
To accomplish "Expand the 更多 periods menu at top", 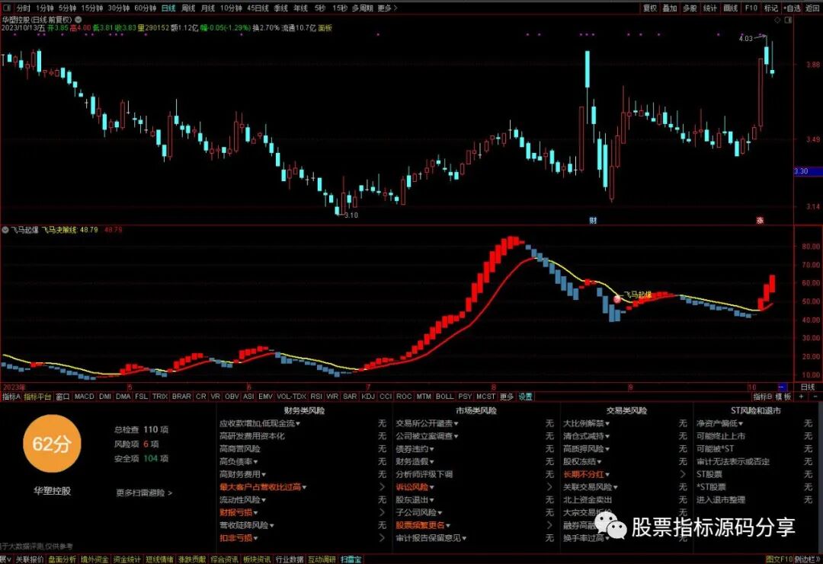I will (387, 8).
